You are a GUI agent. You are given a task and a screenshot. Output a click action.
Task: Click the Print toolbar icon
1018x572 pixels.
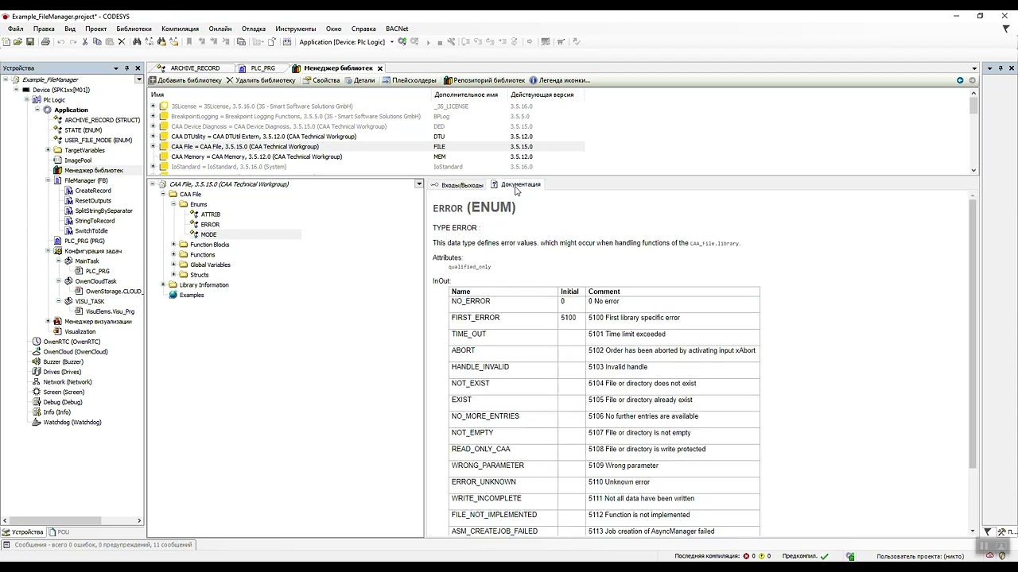click(x=45, y=42)
